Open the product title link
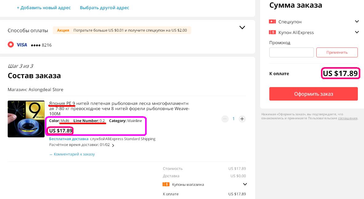This screenshot has width=364, height=199. (119, 108)
